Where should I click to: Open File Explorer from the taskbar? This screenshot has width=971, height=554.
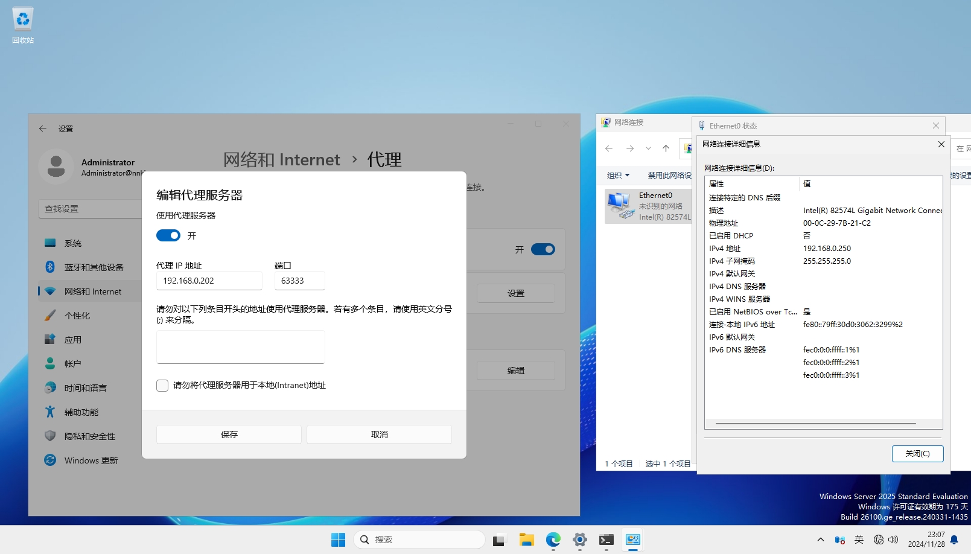526,540
